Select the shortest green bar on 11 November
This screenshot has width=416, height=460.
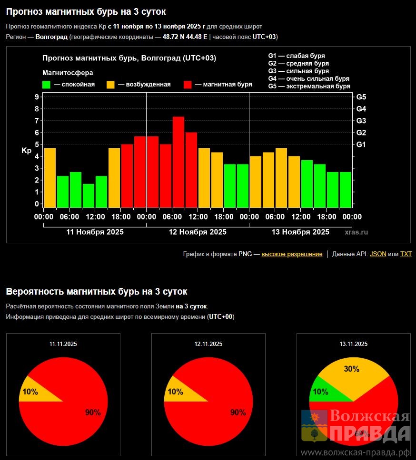(88, 195)
